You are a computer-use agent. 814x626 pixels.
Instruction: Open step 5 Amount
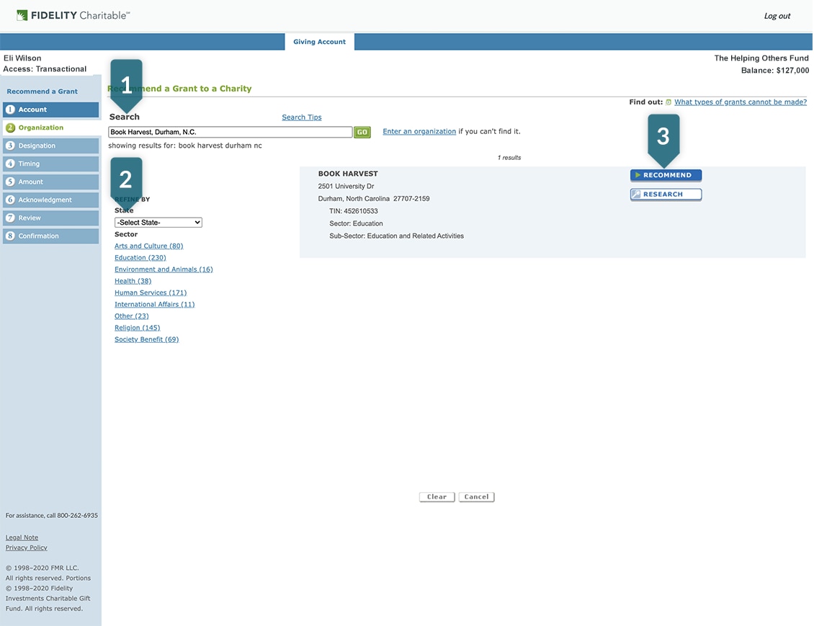click(51, 182)
